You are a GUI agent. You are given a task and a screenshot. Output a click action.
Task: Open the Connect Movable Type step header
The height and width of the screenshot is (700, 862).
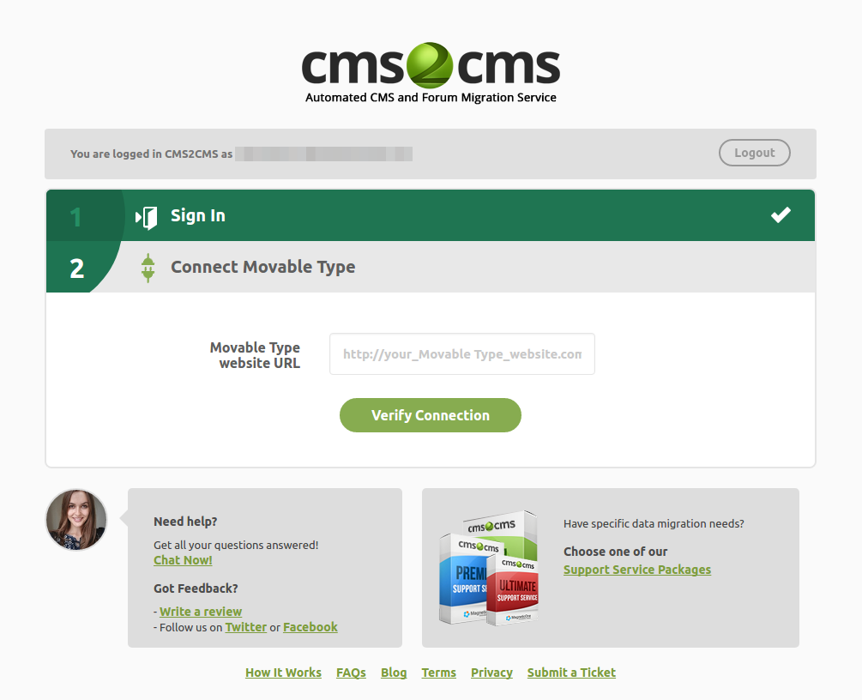tap(431, 267)
